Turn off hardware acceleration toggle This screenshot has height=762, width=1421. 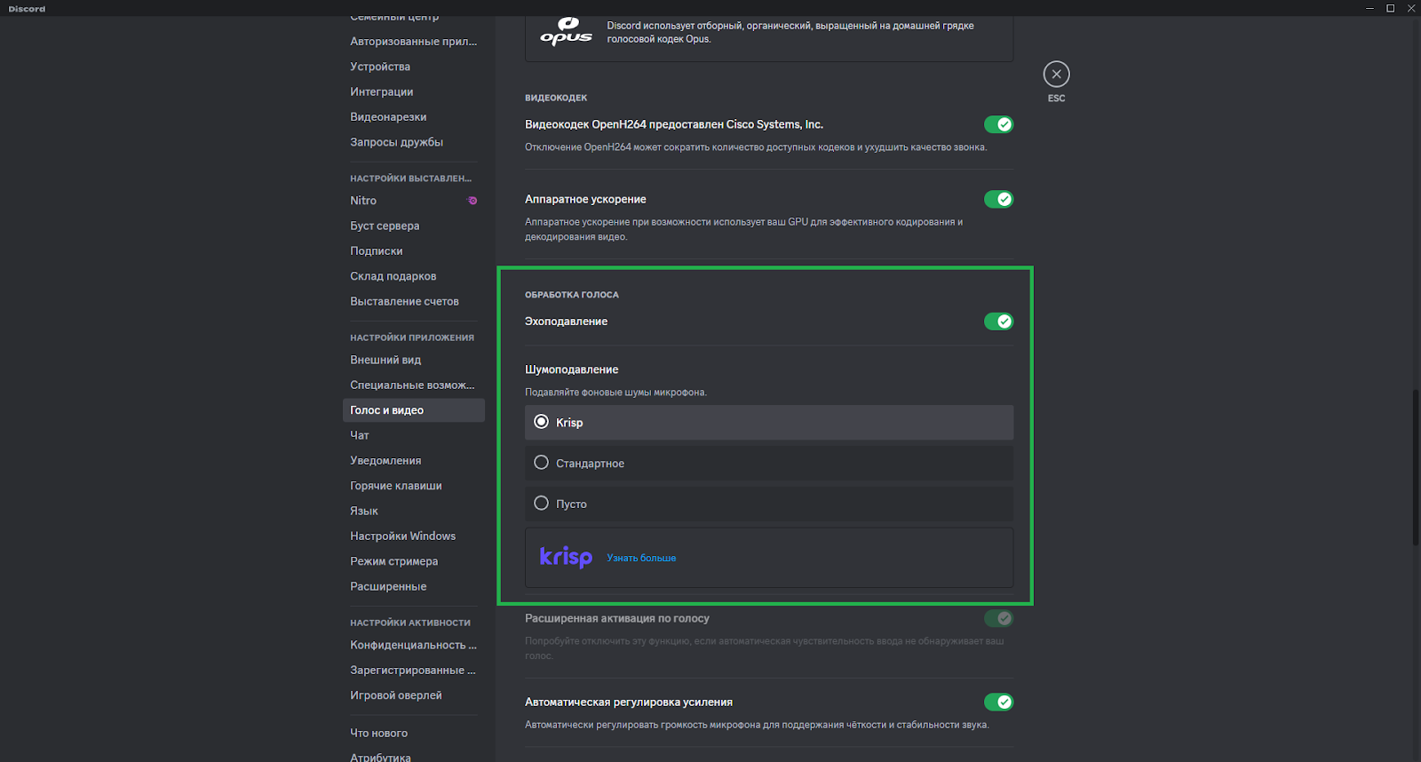click(x=998, y=199)
